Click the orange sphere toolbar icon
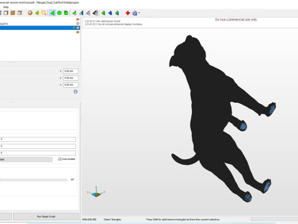The width and height of the screenshot is (298, 224). click(x=30, y=13)
